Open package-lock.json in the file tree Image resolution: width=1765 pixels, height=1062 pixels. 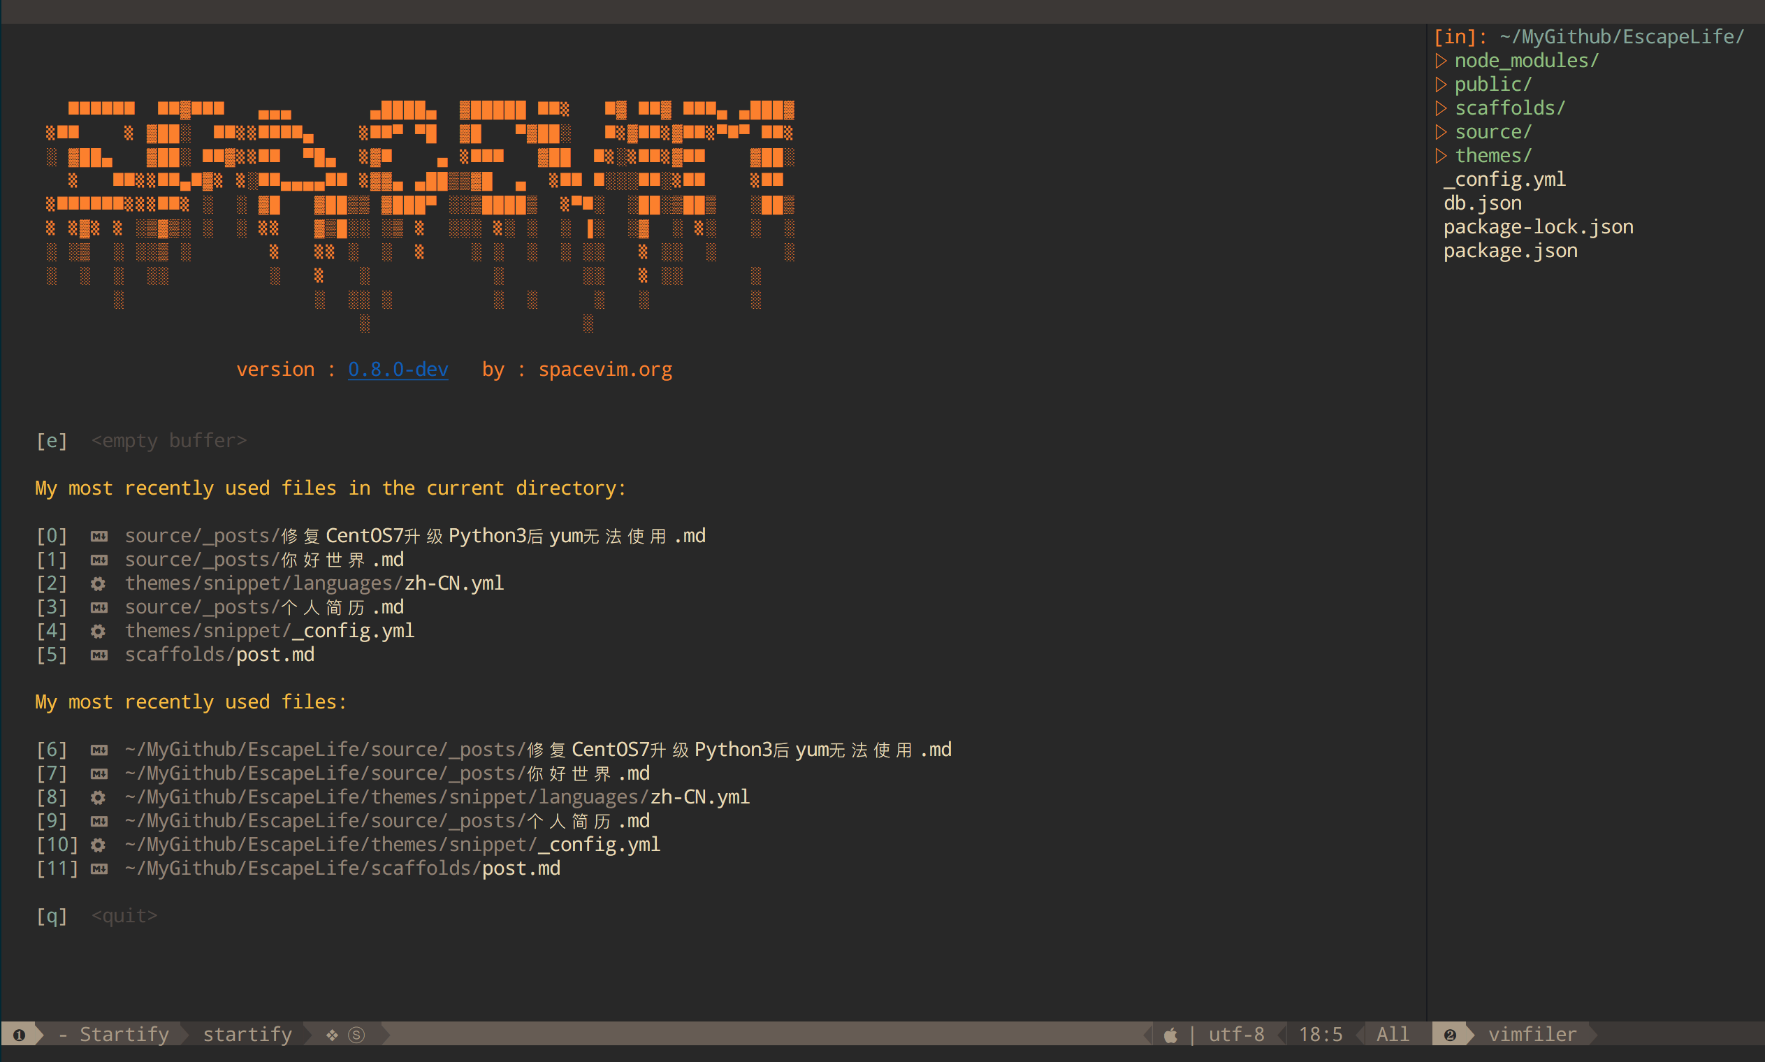1538,227
